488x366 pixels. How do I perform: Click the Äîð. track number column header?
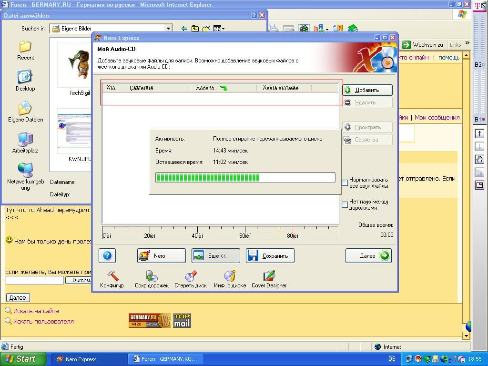(x=112, y=88)
